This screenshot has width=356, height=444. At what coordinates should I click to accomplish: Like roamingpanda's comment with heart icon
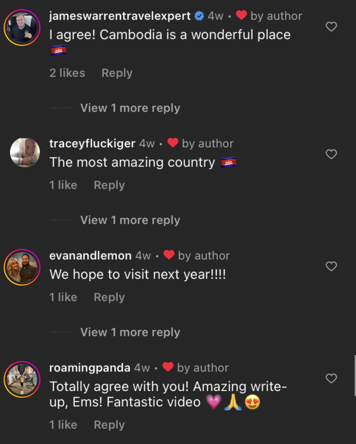(x=331, y=378)
